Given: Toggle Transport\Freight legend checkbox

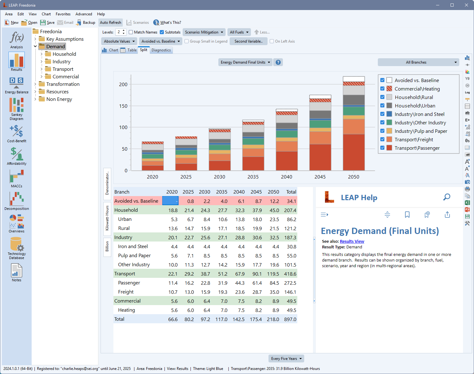Looking at the screenshot, I should point(383,139).
